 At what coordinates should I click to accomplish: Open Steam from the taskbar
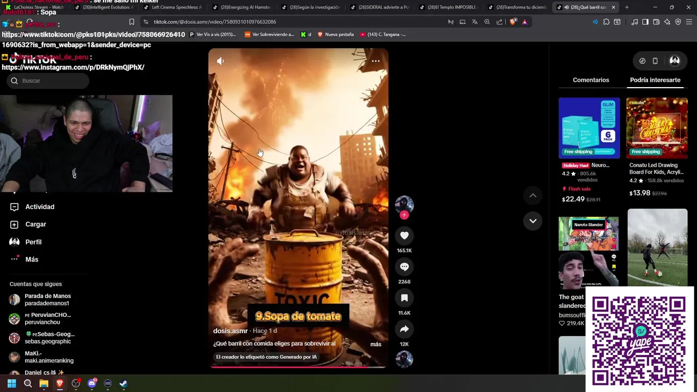click(x=124, y=383)
